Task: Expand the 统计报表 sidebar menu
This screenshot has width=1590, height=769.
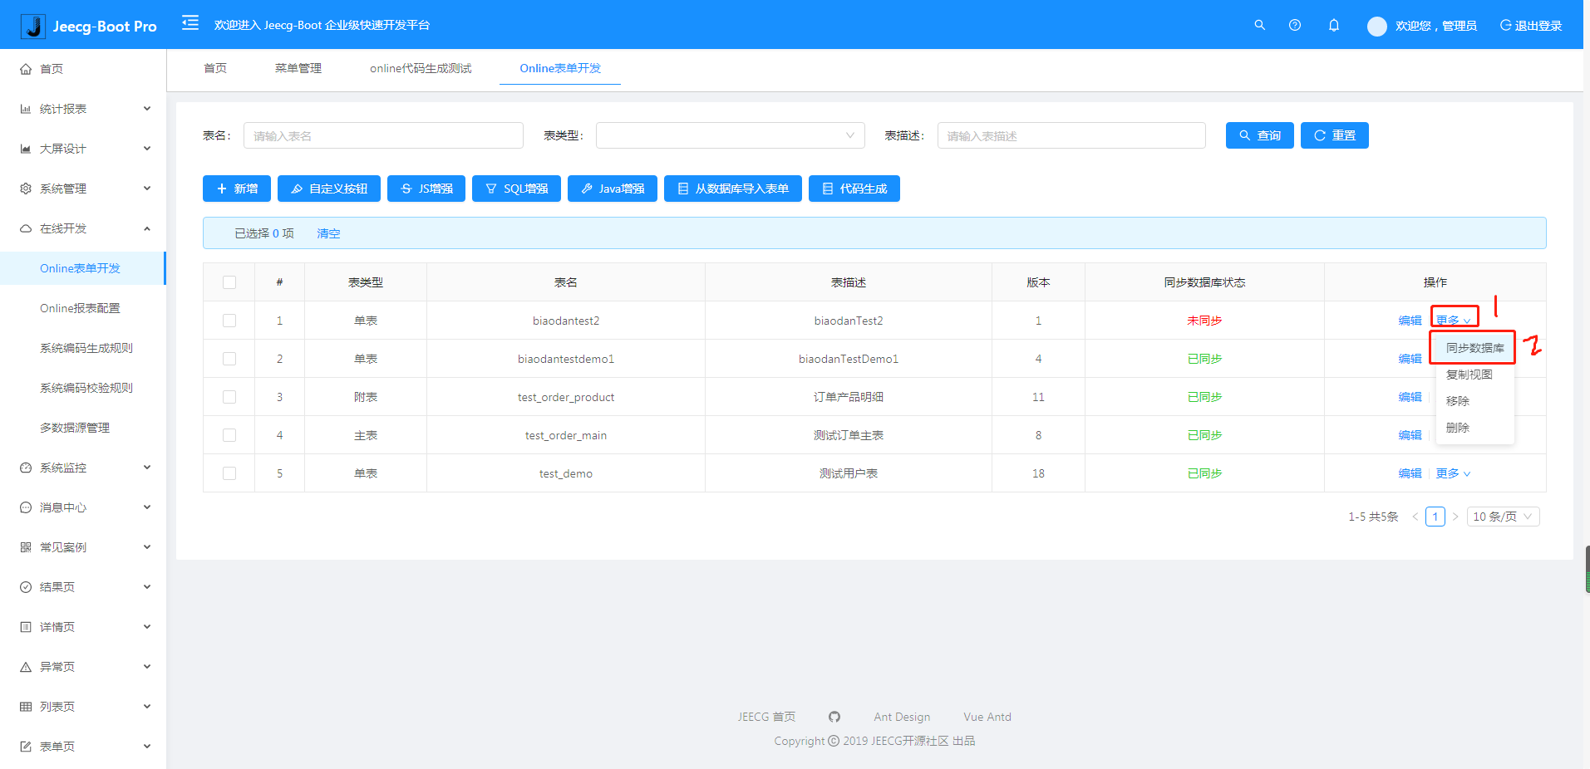Action: tap(83, 109)
